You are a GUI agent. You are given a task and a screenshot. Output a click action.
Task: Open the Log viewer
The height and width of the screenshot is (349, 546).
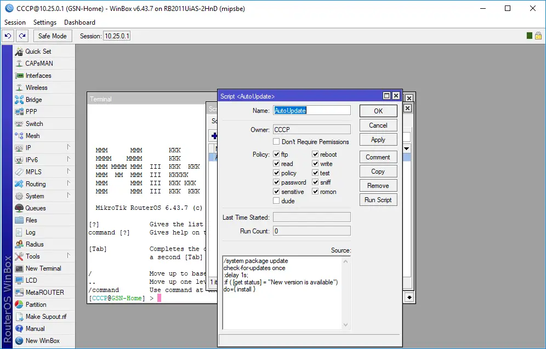[44, 232]
